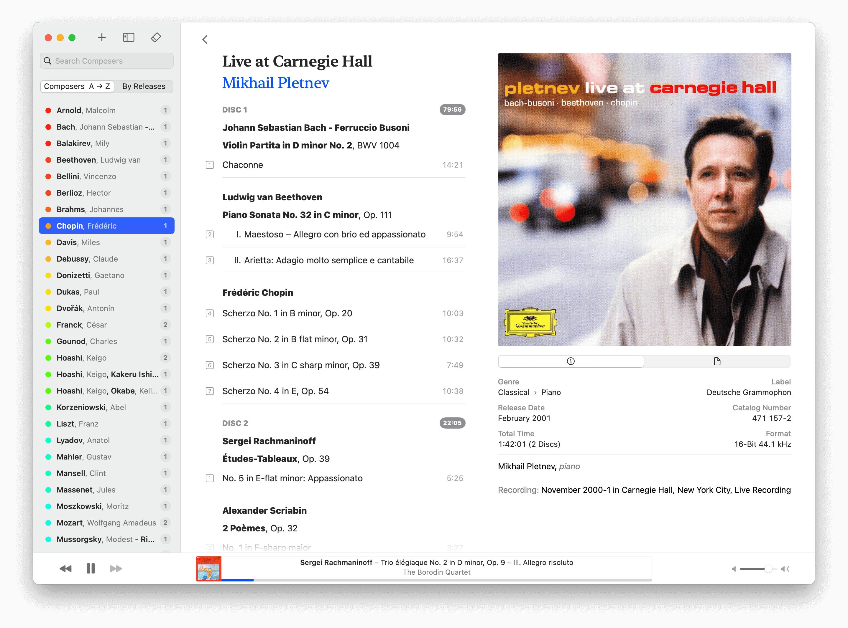Screen dimensions: 848x628
Task: Go to previous track with rewind icon
Action: tap(65, 569)
